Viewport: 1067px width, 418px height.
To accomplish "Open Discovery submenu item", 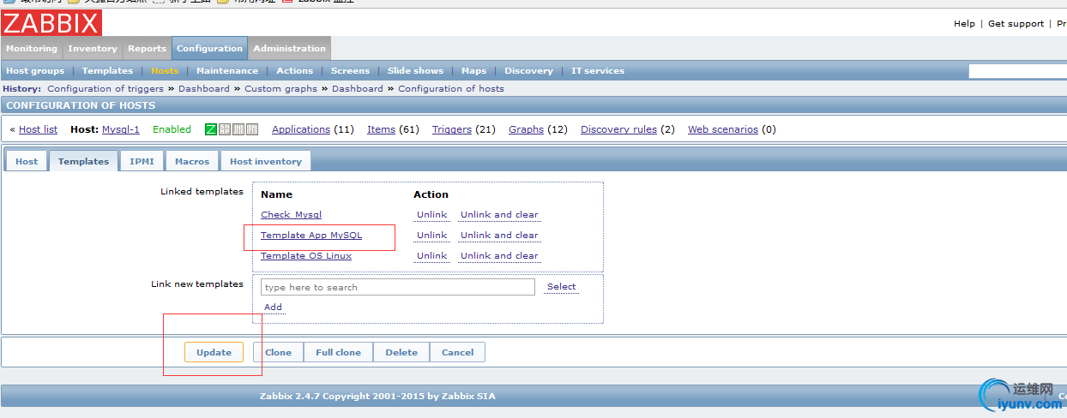I will [x=528, y=71].
